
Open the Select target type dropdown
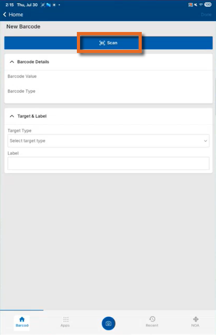point(108,141)
